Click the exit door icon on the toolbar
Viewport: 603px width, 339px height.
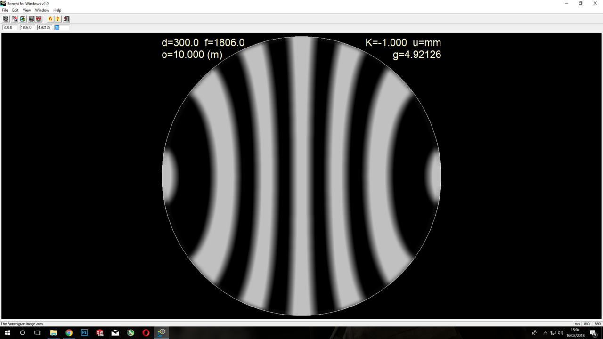(x=66, y=19)
